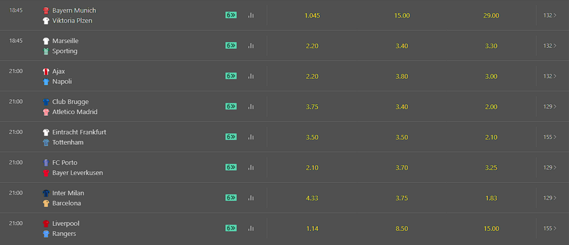Expand 132 markets for Bayern Munich match
Viewport: 569px width, 245px height.
550,15
